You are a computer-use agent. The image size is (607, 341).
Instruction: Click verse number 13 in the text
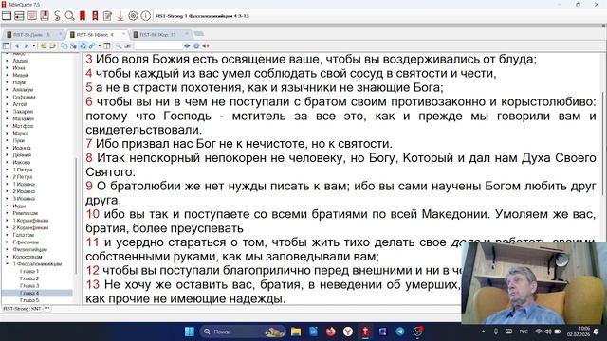tap(93, 284)
